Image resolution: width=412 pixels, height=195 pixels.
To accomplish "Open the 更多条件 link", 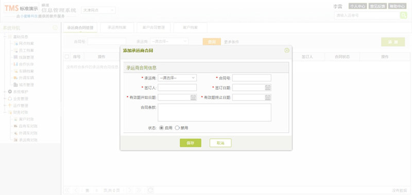I will (231, 42).
